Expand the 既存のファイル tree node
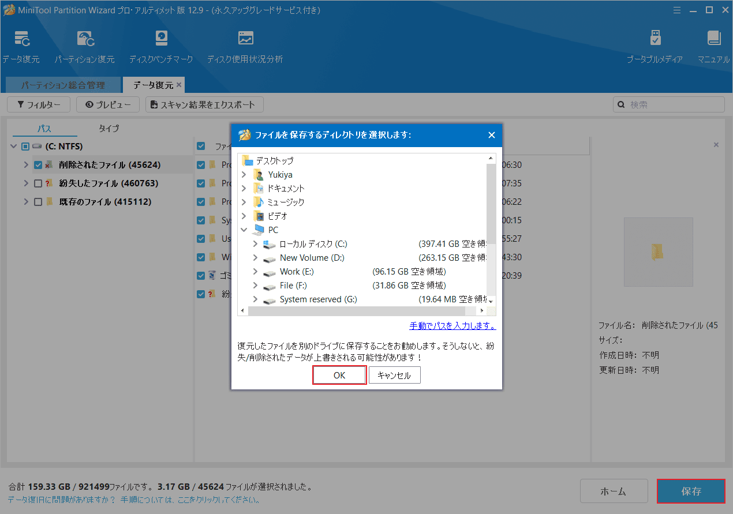 [25, 202]
